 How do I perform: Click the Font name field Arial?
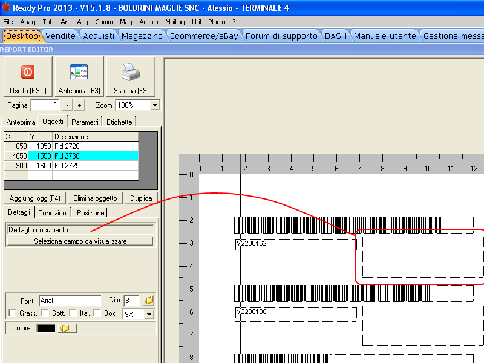70,301
